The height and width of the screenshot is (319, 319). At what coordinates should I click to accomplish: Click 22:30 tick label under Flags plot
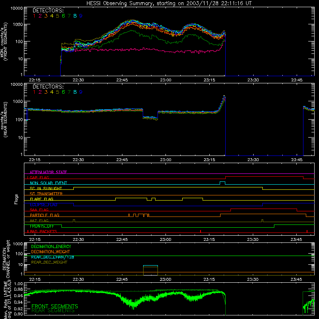tap(78, 240)
